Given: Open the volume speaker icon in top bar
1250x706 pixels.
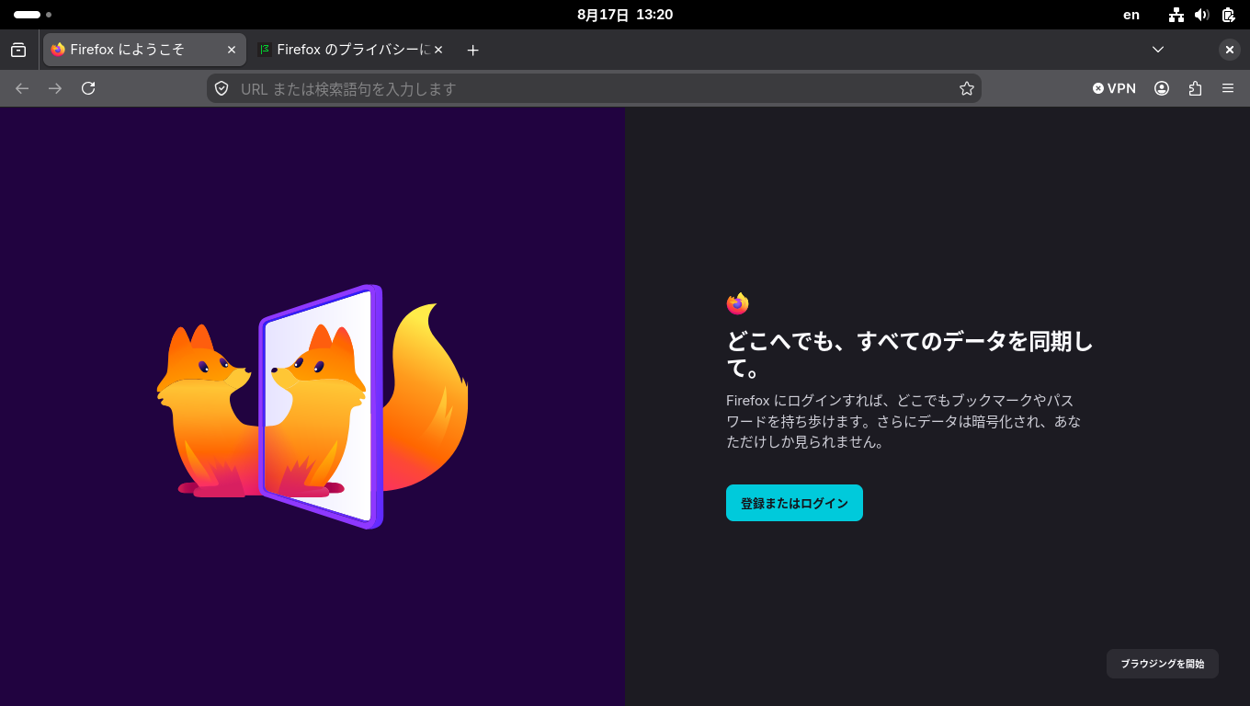Looking at the screenshot, I should [x=1201, y=15].
